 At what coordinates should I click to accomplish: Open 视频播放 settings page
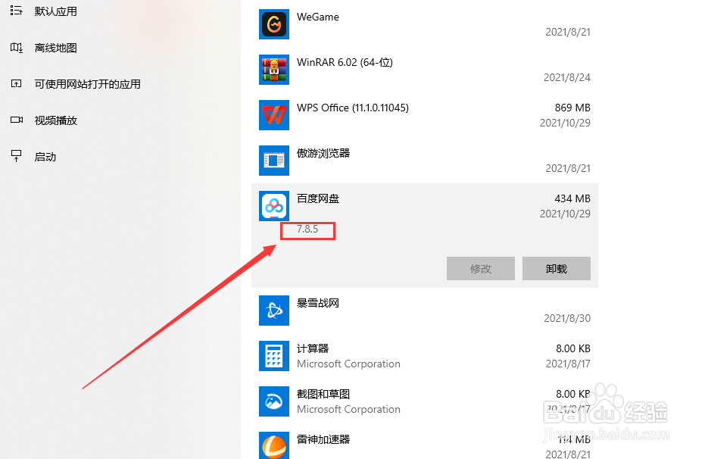click(55, 120)
